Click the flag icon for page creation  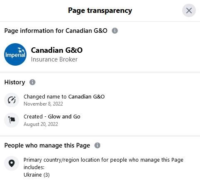tap(12, 120)
